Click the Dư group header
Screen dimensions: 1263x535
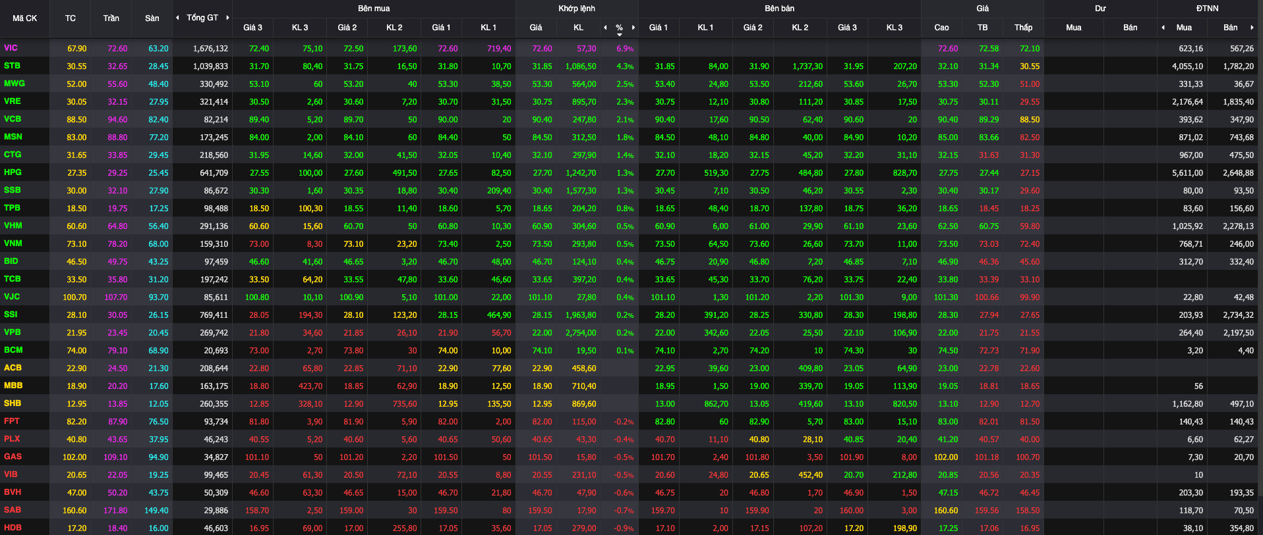point(1100,9)
